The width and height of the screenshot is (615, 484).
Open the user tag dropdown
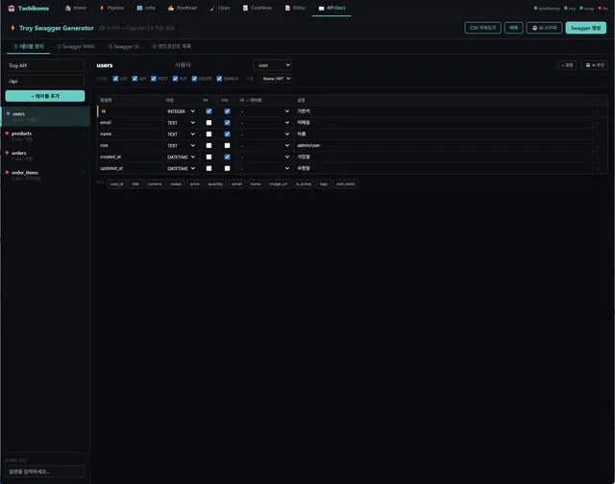coord(273,65)
